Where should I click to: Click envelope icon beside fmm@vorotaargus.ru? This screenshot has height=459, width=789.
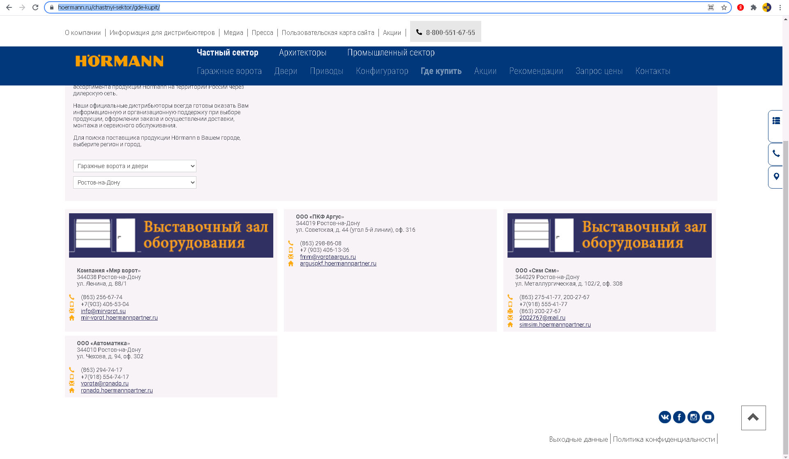click(x=291, y=257)
